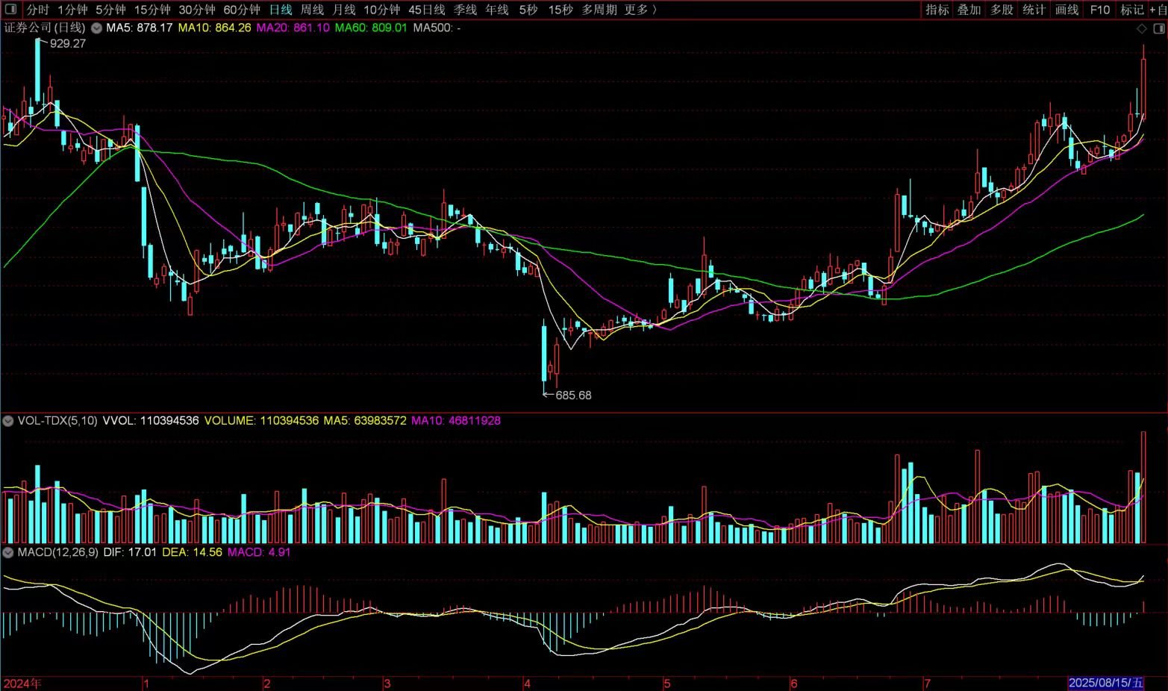Click month 5 marker on time axis

point(668,684)
